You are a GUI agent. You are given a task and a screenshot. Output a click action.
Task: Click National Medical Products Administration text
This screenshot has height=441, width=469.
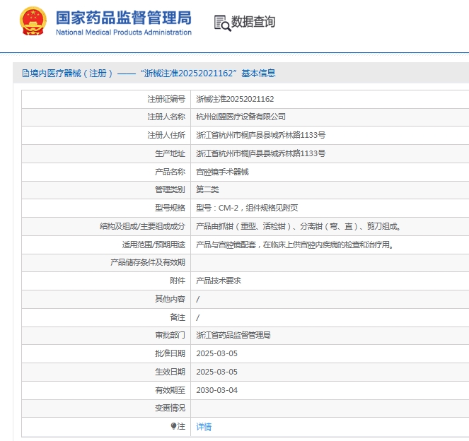pyautogui.click(x=124, y=33)
